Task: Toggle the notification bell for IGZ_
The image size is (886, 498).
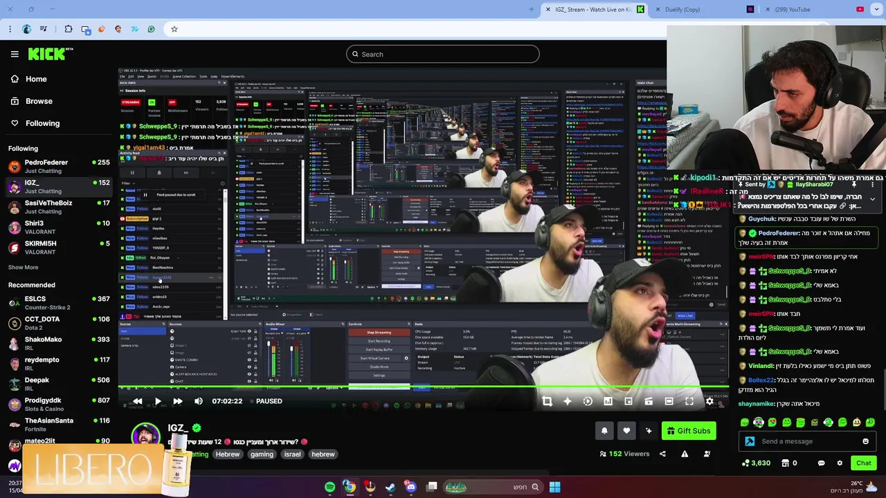Action: pos(604,431)
